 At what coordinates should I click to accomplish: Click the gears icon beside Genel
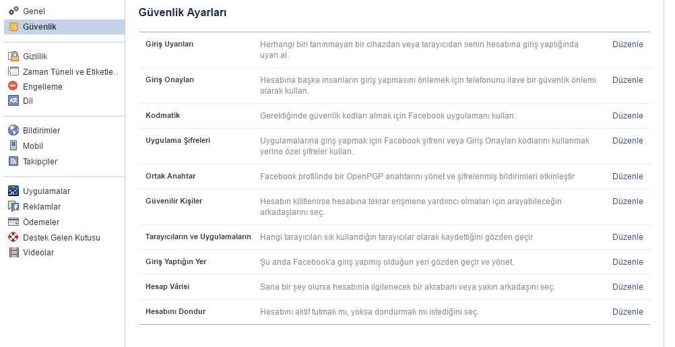13,11
